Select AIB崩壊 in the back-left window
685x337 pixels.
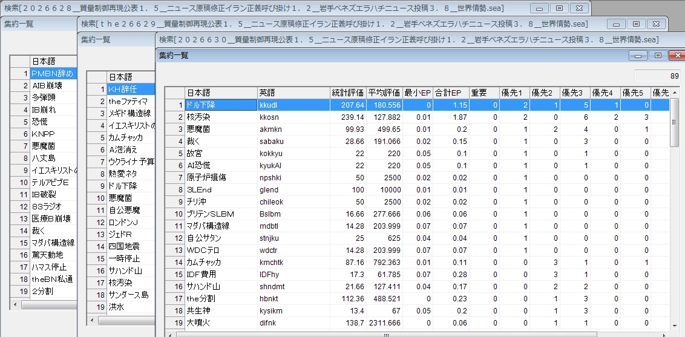coord(53,85)
